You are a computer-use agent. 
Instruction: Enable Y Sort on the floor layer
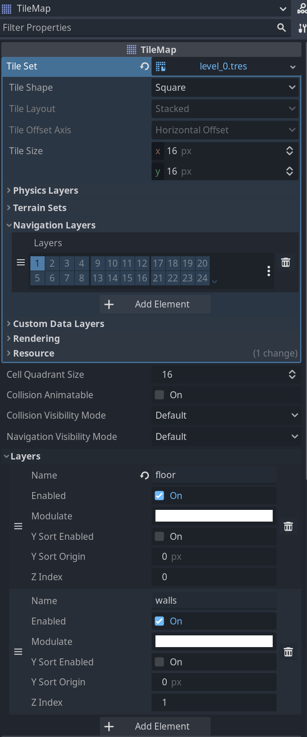coord(159,536)
